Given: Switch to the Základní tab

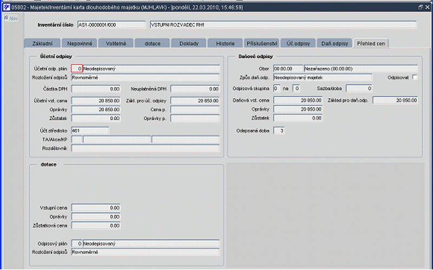Looking at the screenshot, I should click(42, 43).
